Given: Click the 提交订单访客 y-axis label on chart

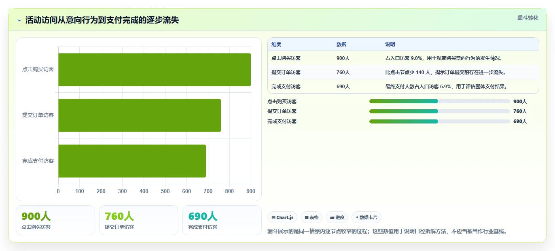Looking at the screenshot, I should coord(38,115).
